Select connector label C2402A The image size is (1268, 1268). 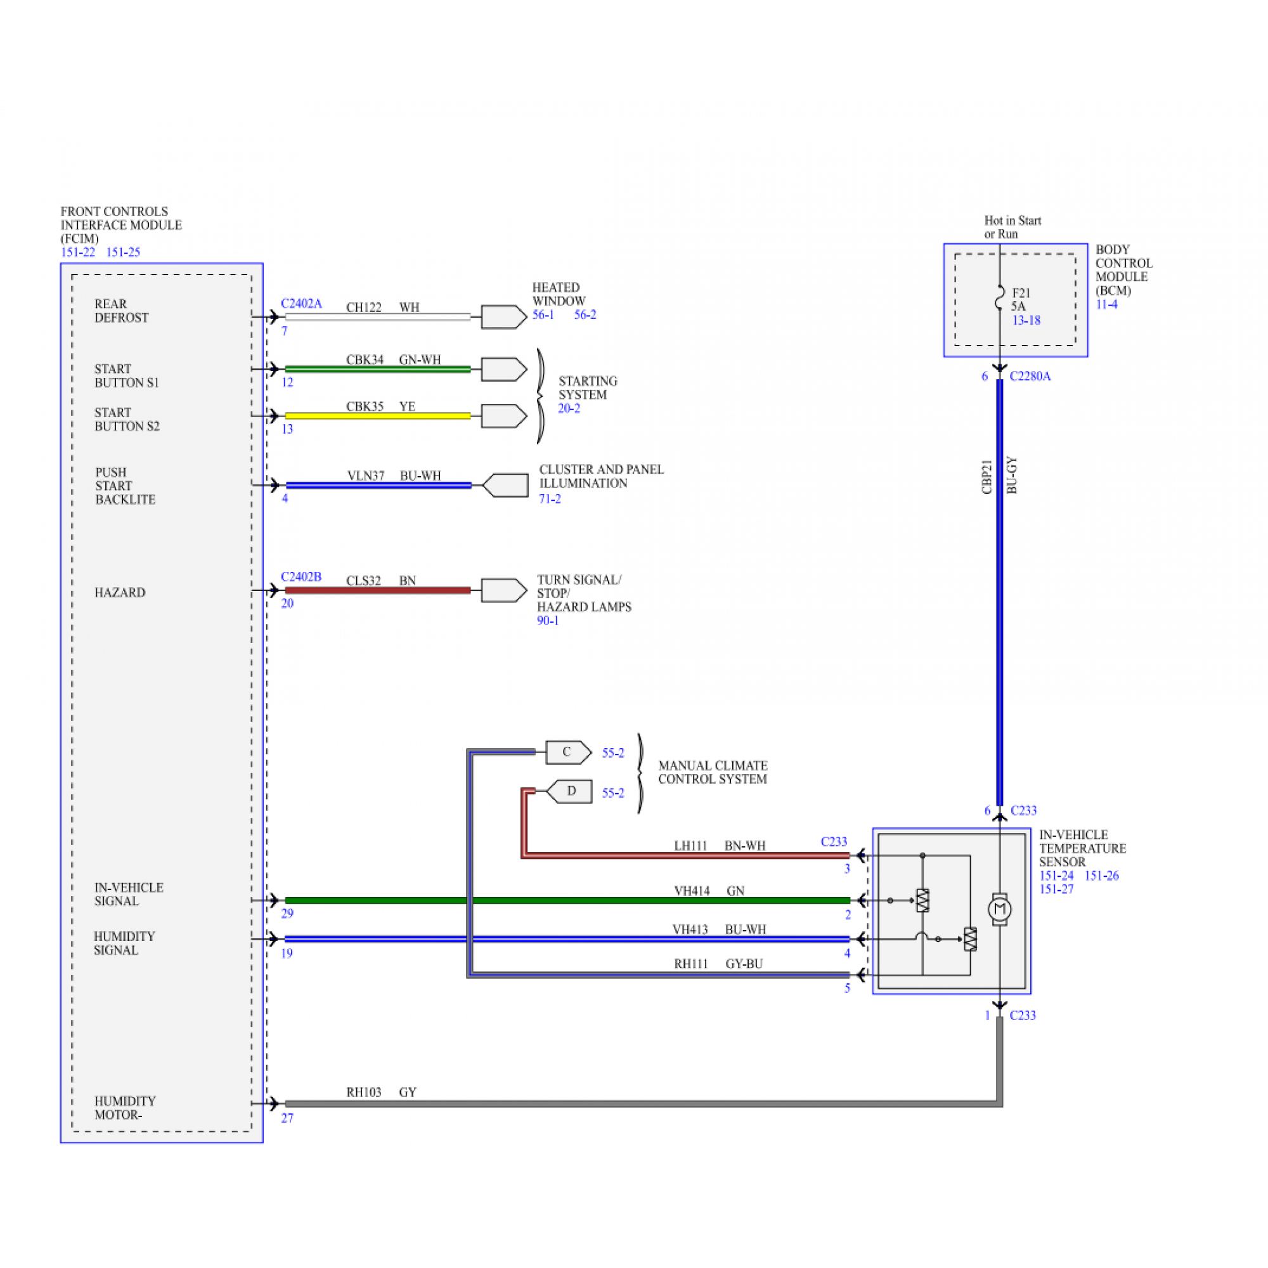pos(301,303)
